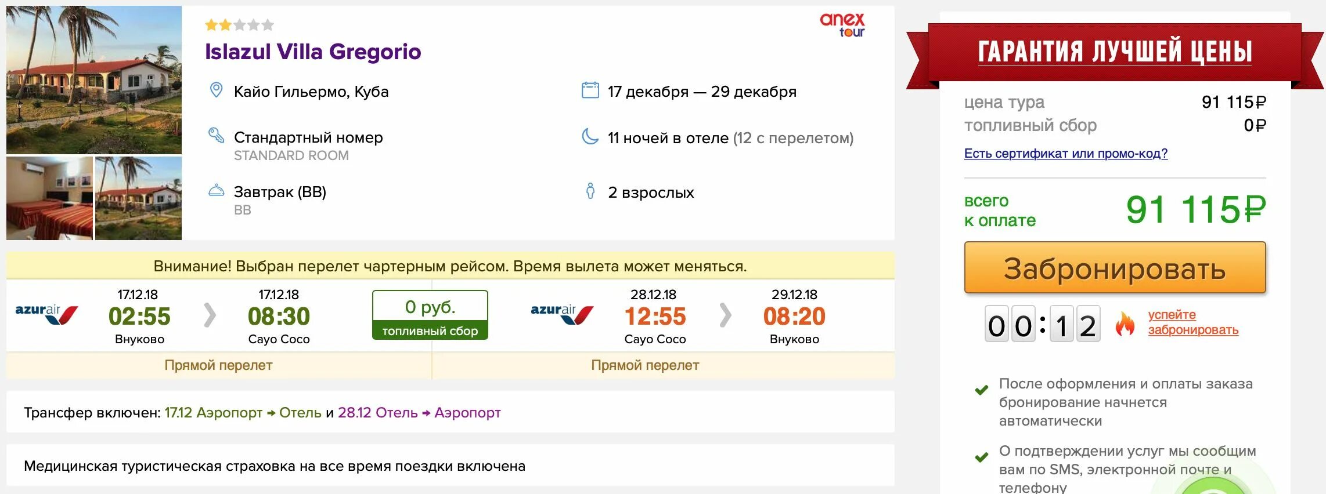The image size is (1326, 494).
Task: Click the moon nights icon
Action: pyautogui.click(x=590, y=137)
